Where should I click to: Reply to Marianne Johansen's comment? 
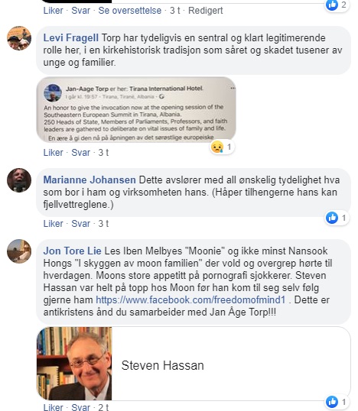pyautogui.click(x=80, y=224)
